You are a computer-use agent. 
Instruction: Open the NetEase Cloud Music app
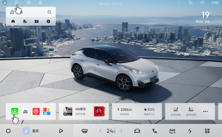36,111
